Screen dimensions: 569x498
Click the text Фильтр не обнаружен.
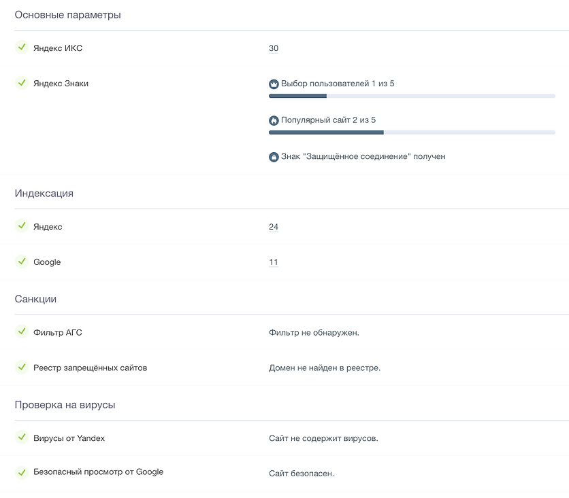pos(314,332)
